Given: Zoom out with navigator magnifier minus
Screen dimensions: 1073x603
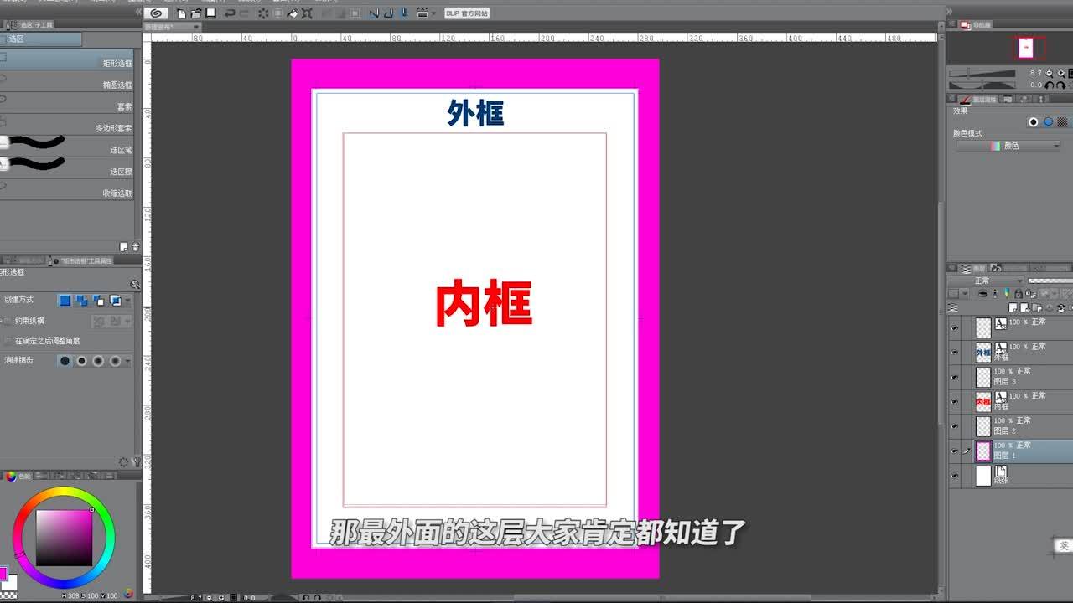Looking at the screenshot, I should (1050, 74).
